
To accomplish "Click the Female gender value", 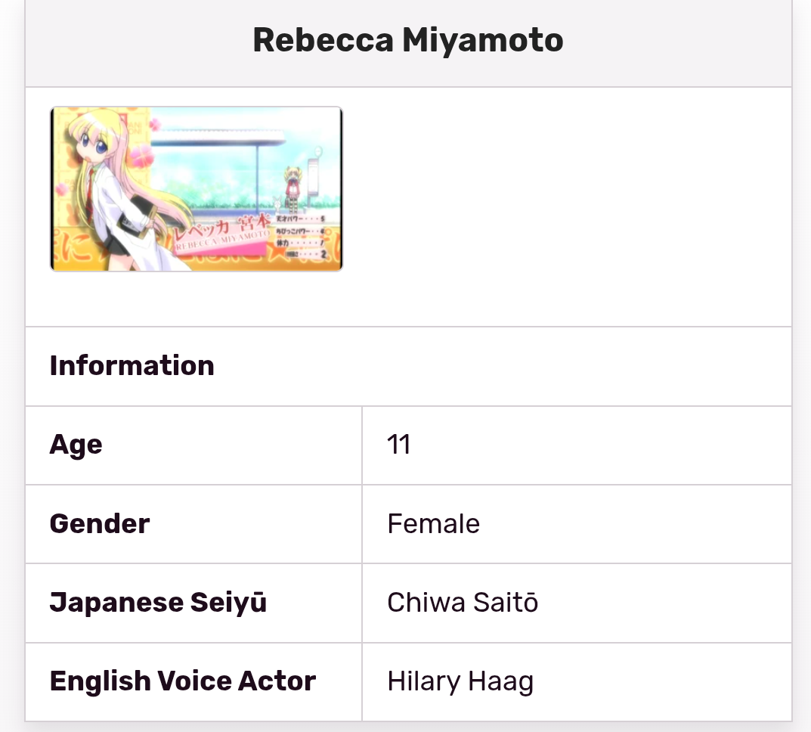I will click(433, 523).
